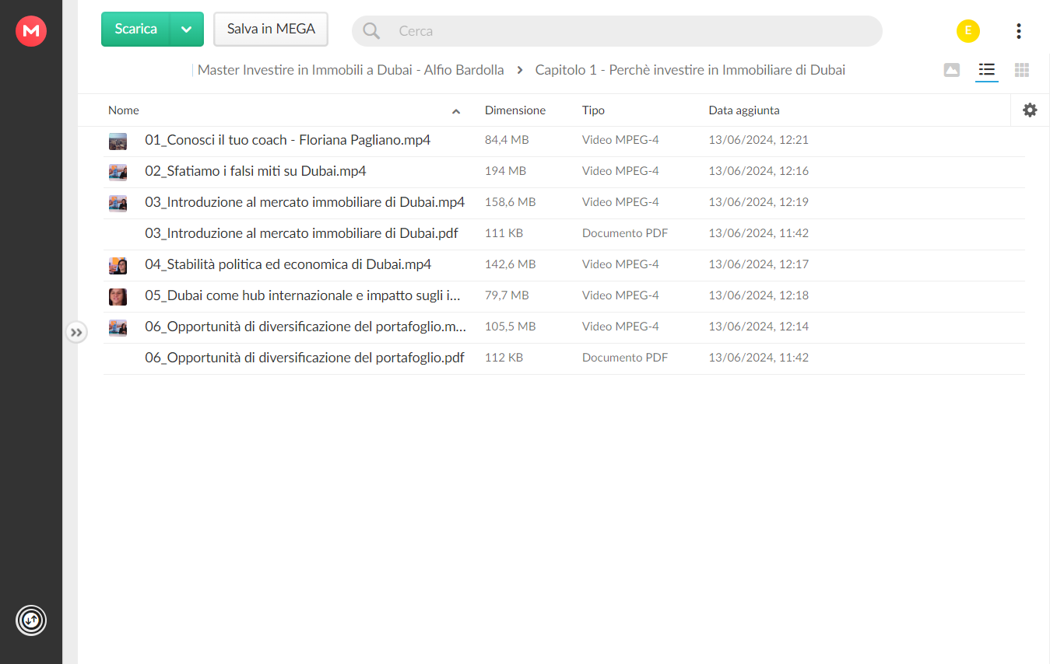The height and width of the screenshot is (664, 1050).
Task: Select thumbnail of 01_Conosci il tuo coach video
Action: click(118, 141)
